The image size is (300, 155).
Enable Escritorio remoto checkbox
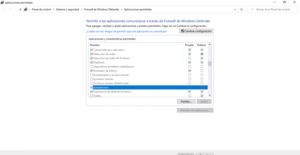tap(91, 79)
